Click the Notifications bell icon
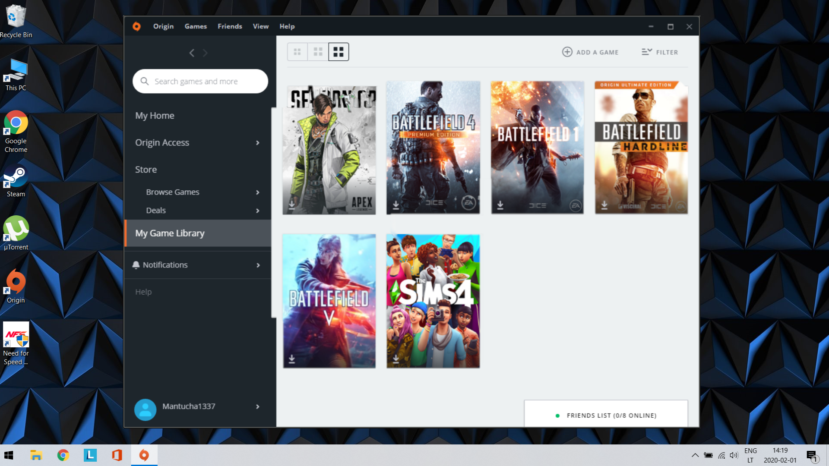The width and height of the screenshot is (829, 466). [136, 265]
